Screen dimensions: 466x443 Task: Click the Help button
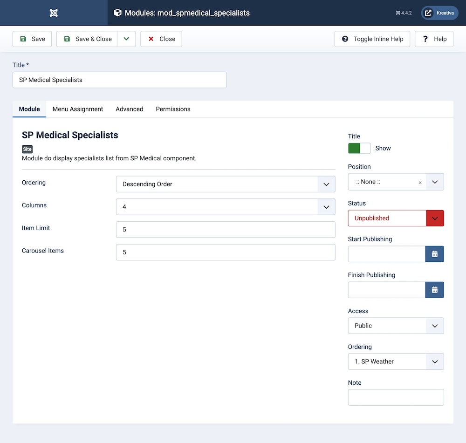pos(434,39)
